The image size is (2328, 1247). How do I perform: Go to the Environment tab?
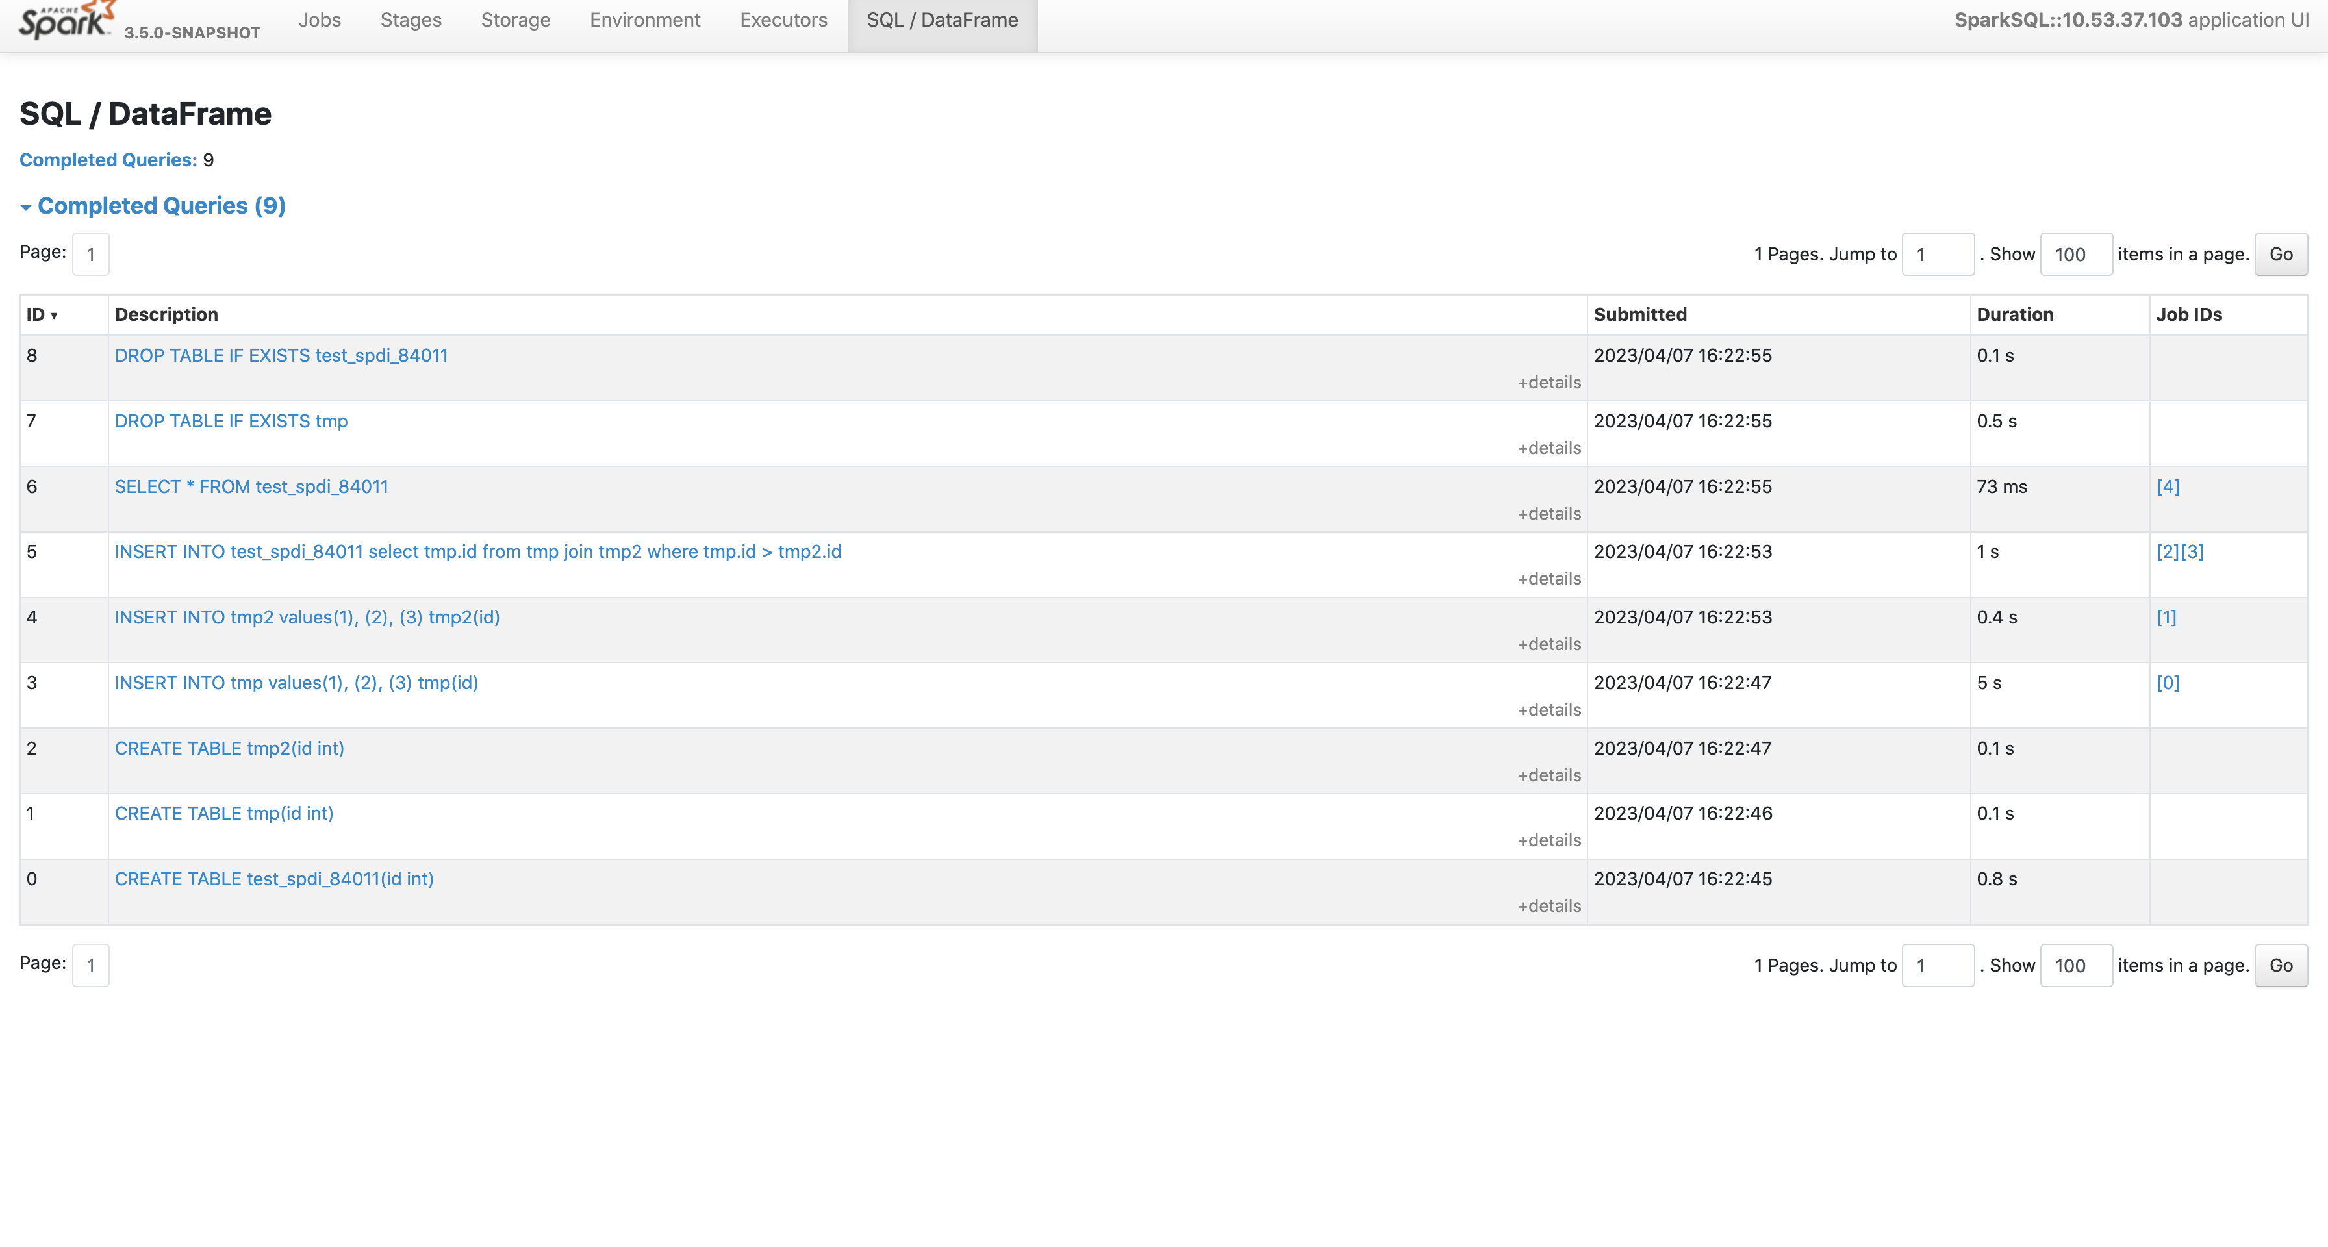(644, 20)
